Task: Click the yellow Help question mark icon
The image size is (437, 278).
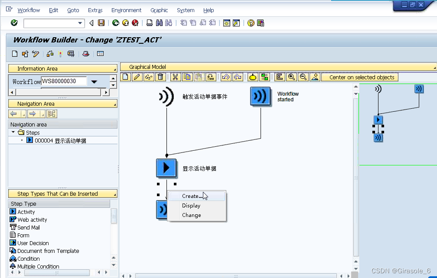Action: (x=251, y=23)
